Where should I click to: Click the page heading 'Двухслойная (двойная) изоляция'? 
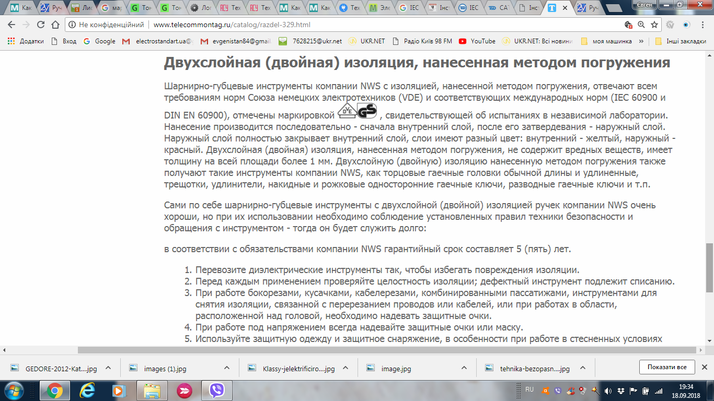tap(417, 63)
